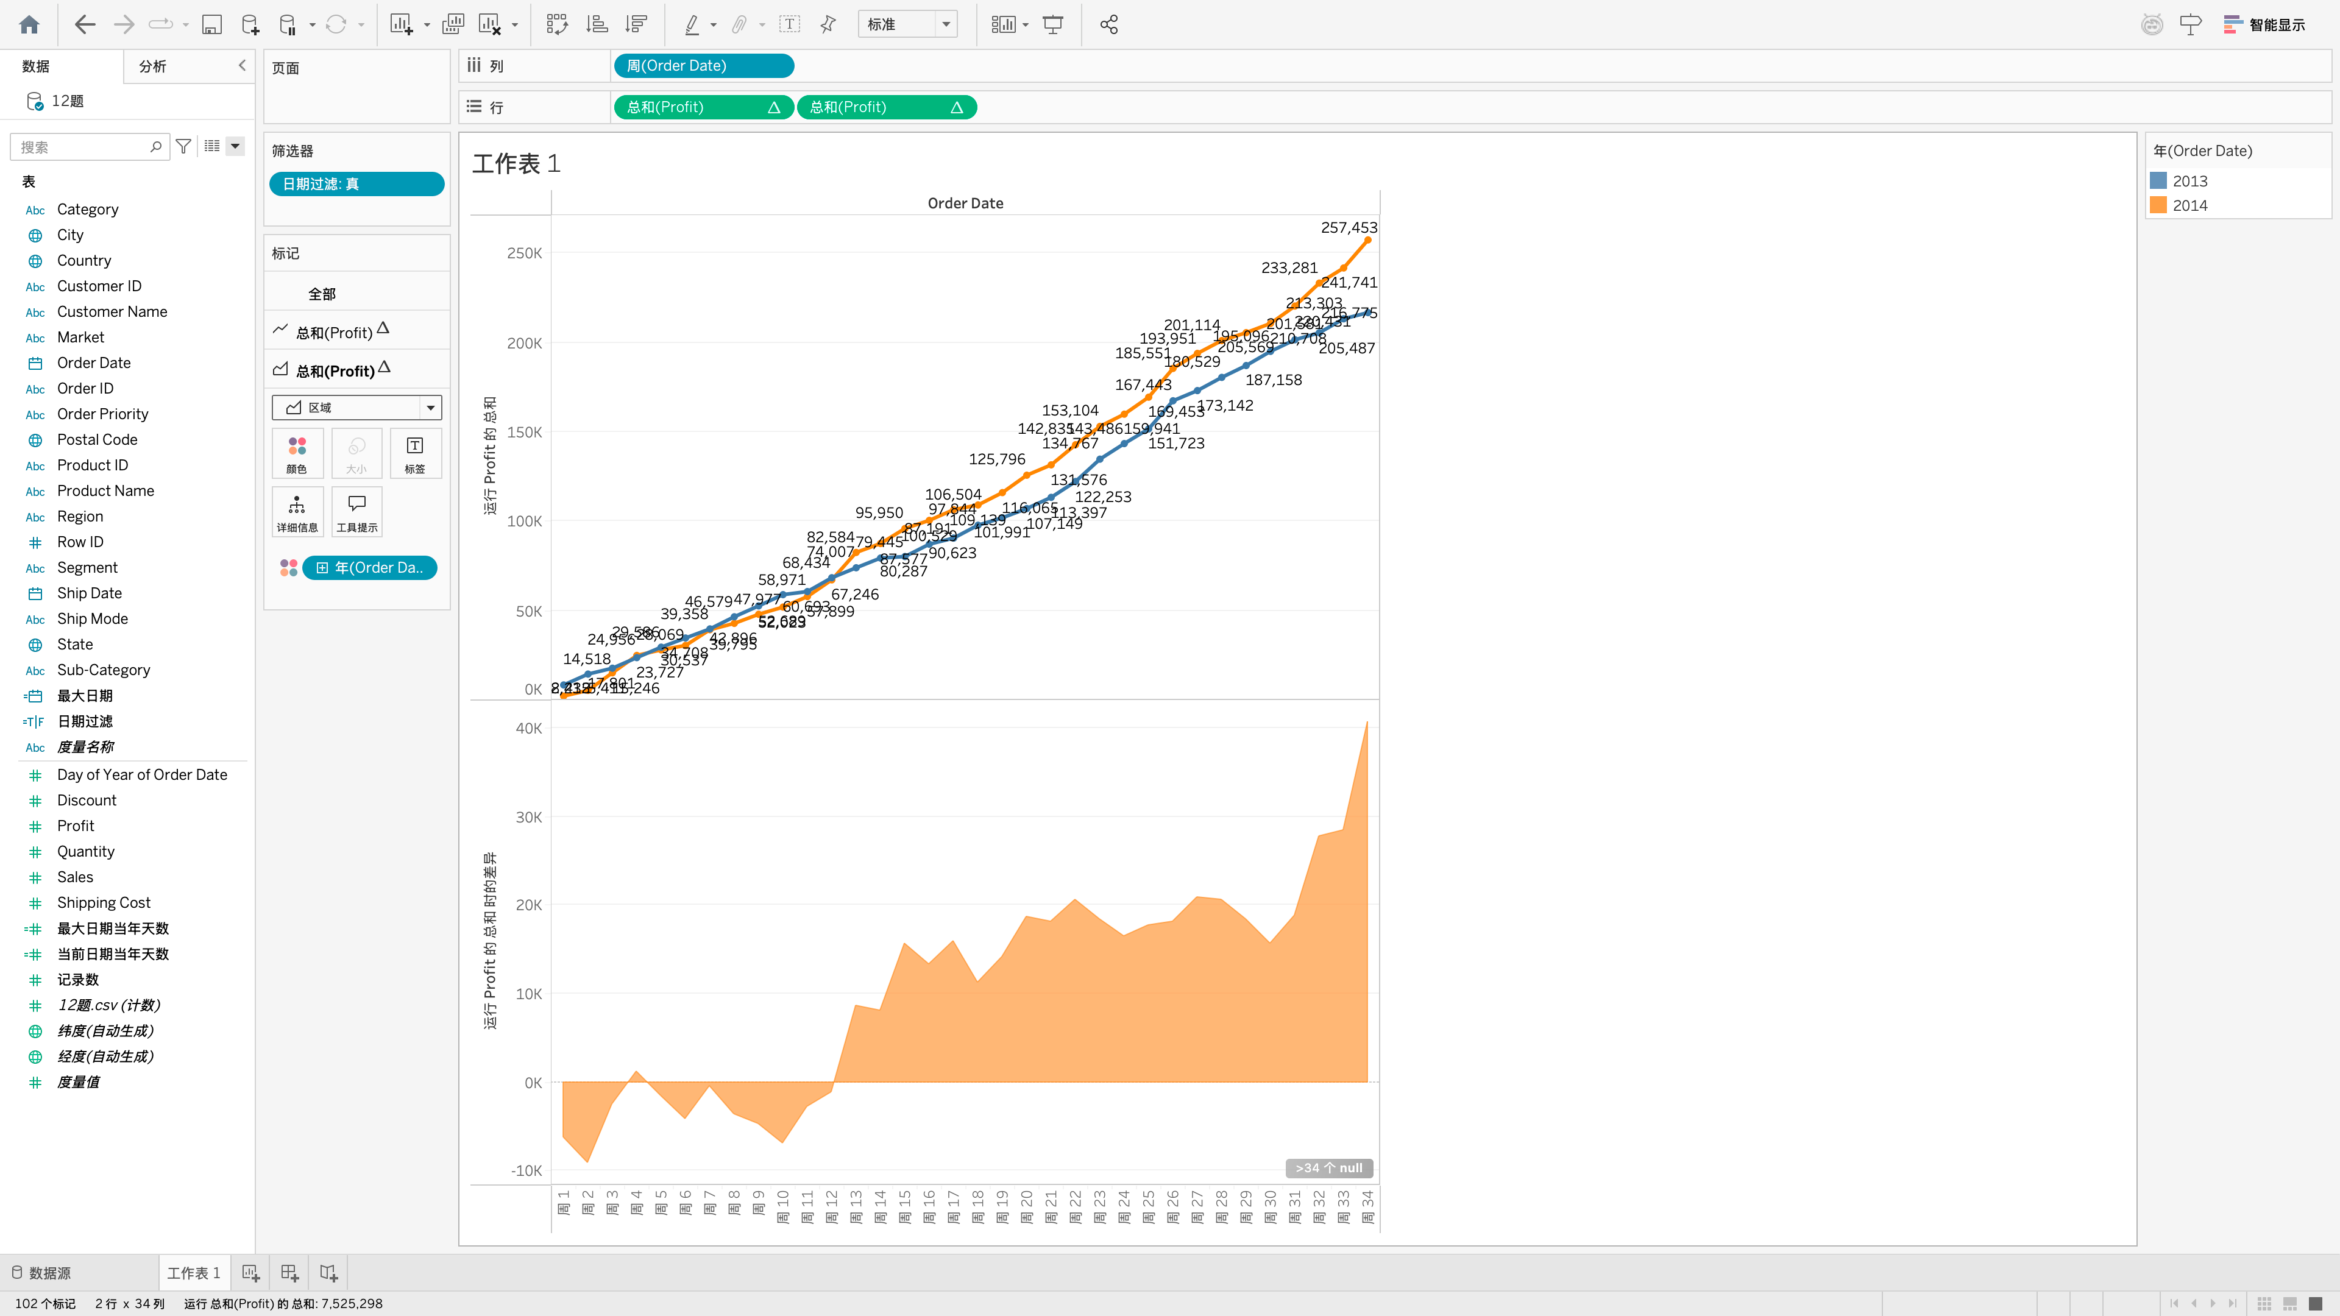Click the share icon

tap(1108, 24)
